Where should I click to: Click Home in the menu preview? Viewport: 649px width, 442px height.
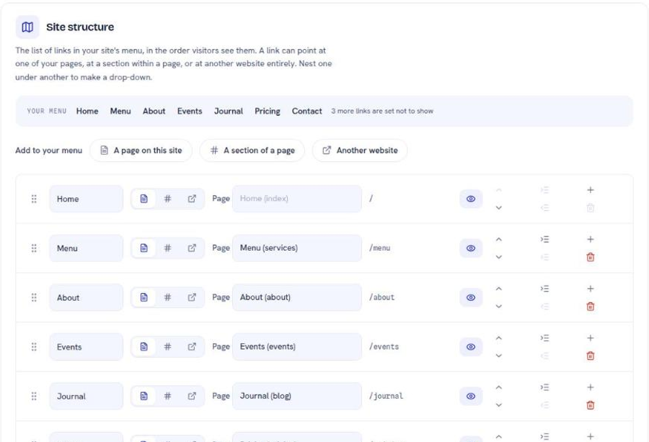pos(87,111)
